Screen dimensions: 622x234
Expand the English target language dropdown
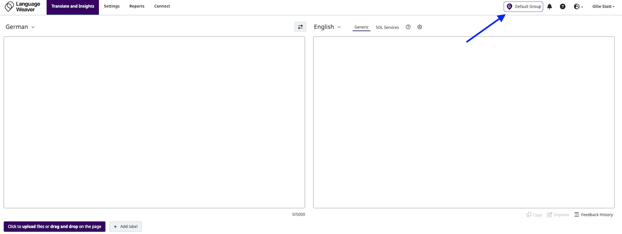(x=327, y=27)
